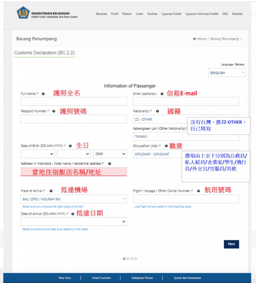Open the Kebijakan Privasi footer link
256x283 pixels.
tap(142, 278)
